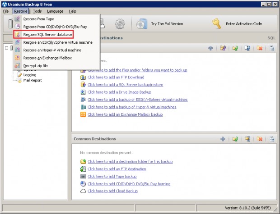Click the blue plus icon in the upper panel toolbar
The width and height of the screenshot is (280, 214).
tap(210, 48)
